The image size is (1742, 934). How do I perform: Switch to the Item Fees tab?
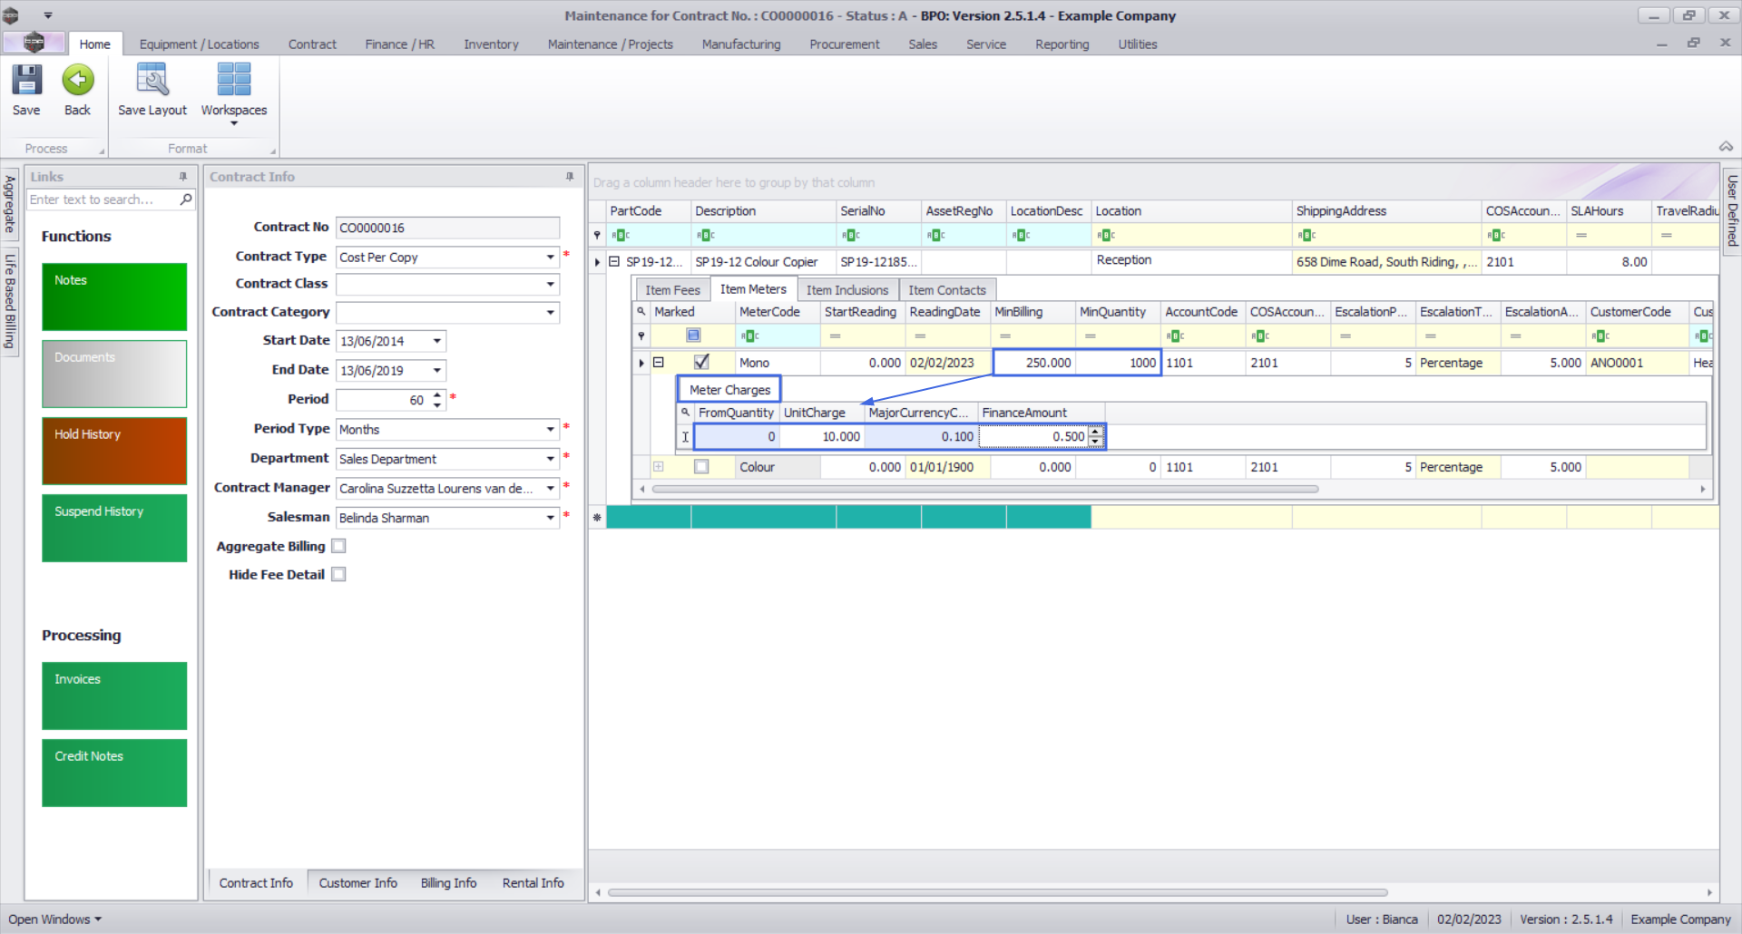point(672,290)
